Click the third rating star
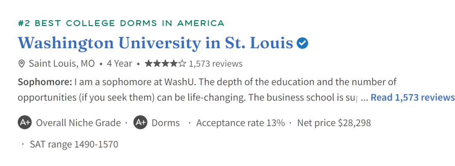455x166 pixels. (x=165, y=64)
